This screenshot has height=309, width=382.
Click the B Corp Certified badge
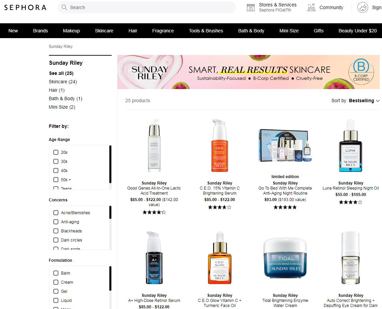pyautogui.click(x=361, y=71)
